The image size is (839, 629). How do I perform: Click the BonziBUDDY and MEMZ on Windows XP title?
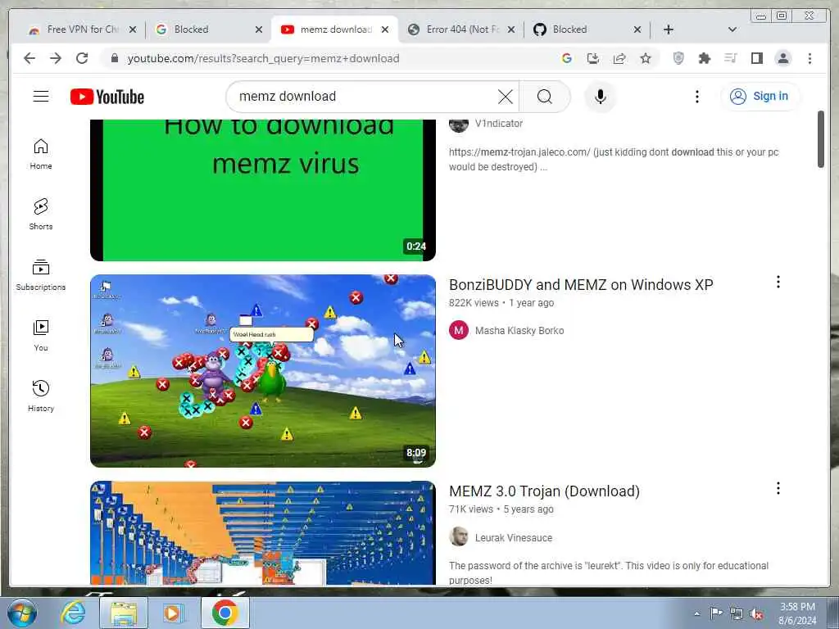pyautogui.click(x=581, y=285)
